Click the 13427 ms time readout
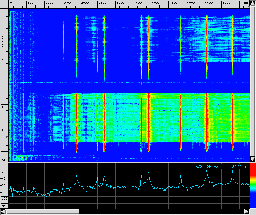Screen dimensions: 256x215 click(239, 166)
